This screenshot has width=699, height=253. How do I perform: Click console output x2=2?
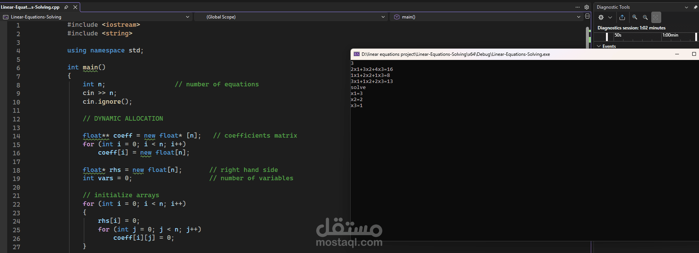(357, 100)
